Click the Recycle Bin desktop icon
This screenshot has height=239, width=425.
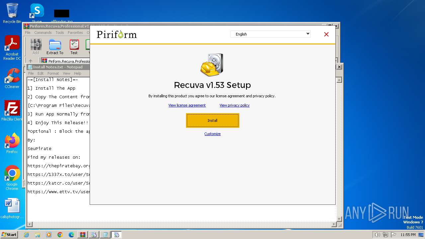pyautogui.click(x=12, y=13)
